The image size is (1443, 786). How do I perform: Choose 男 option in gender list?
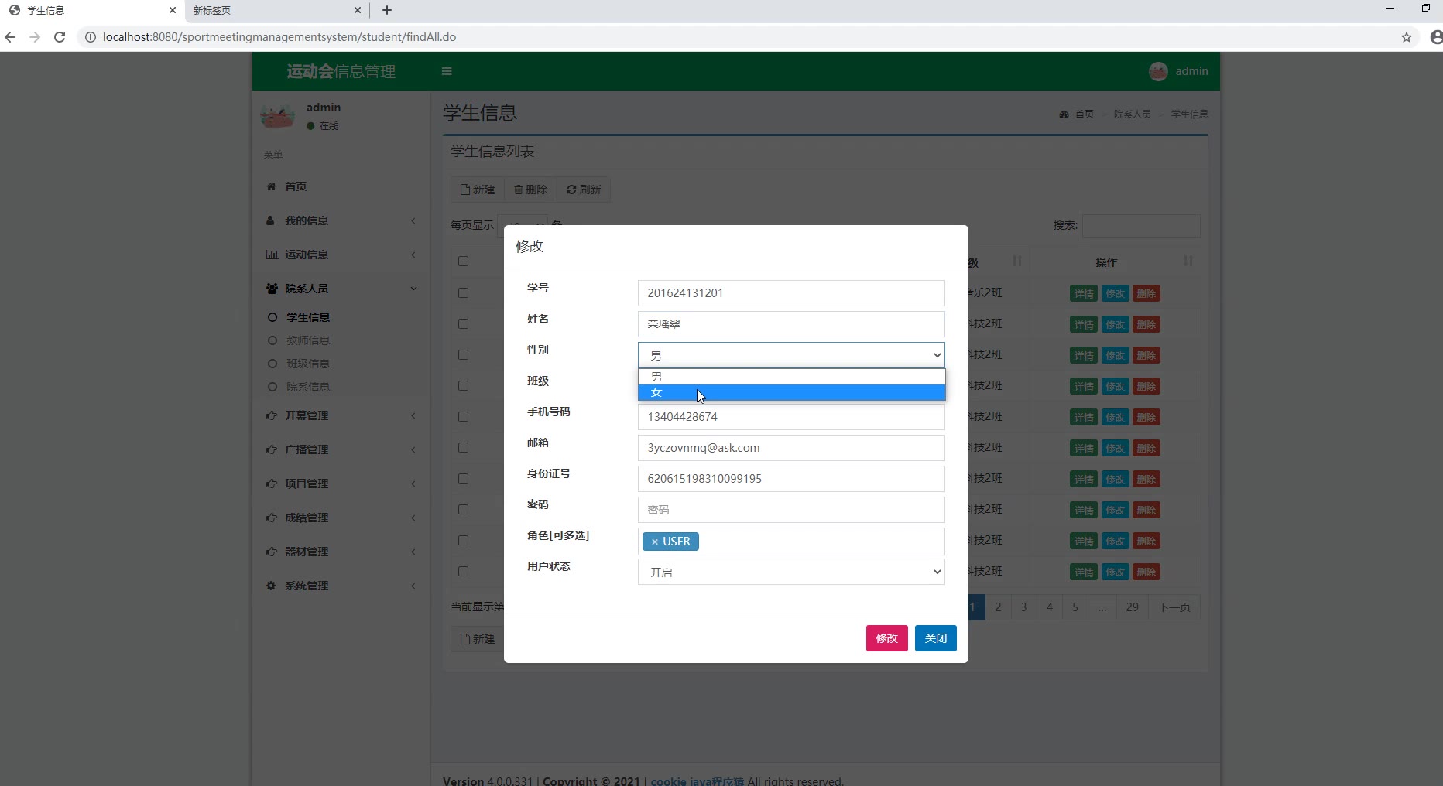coord(791,377)
